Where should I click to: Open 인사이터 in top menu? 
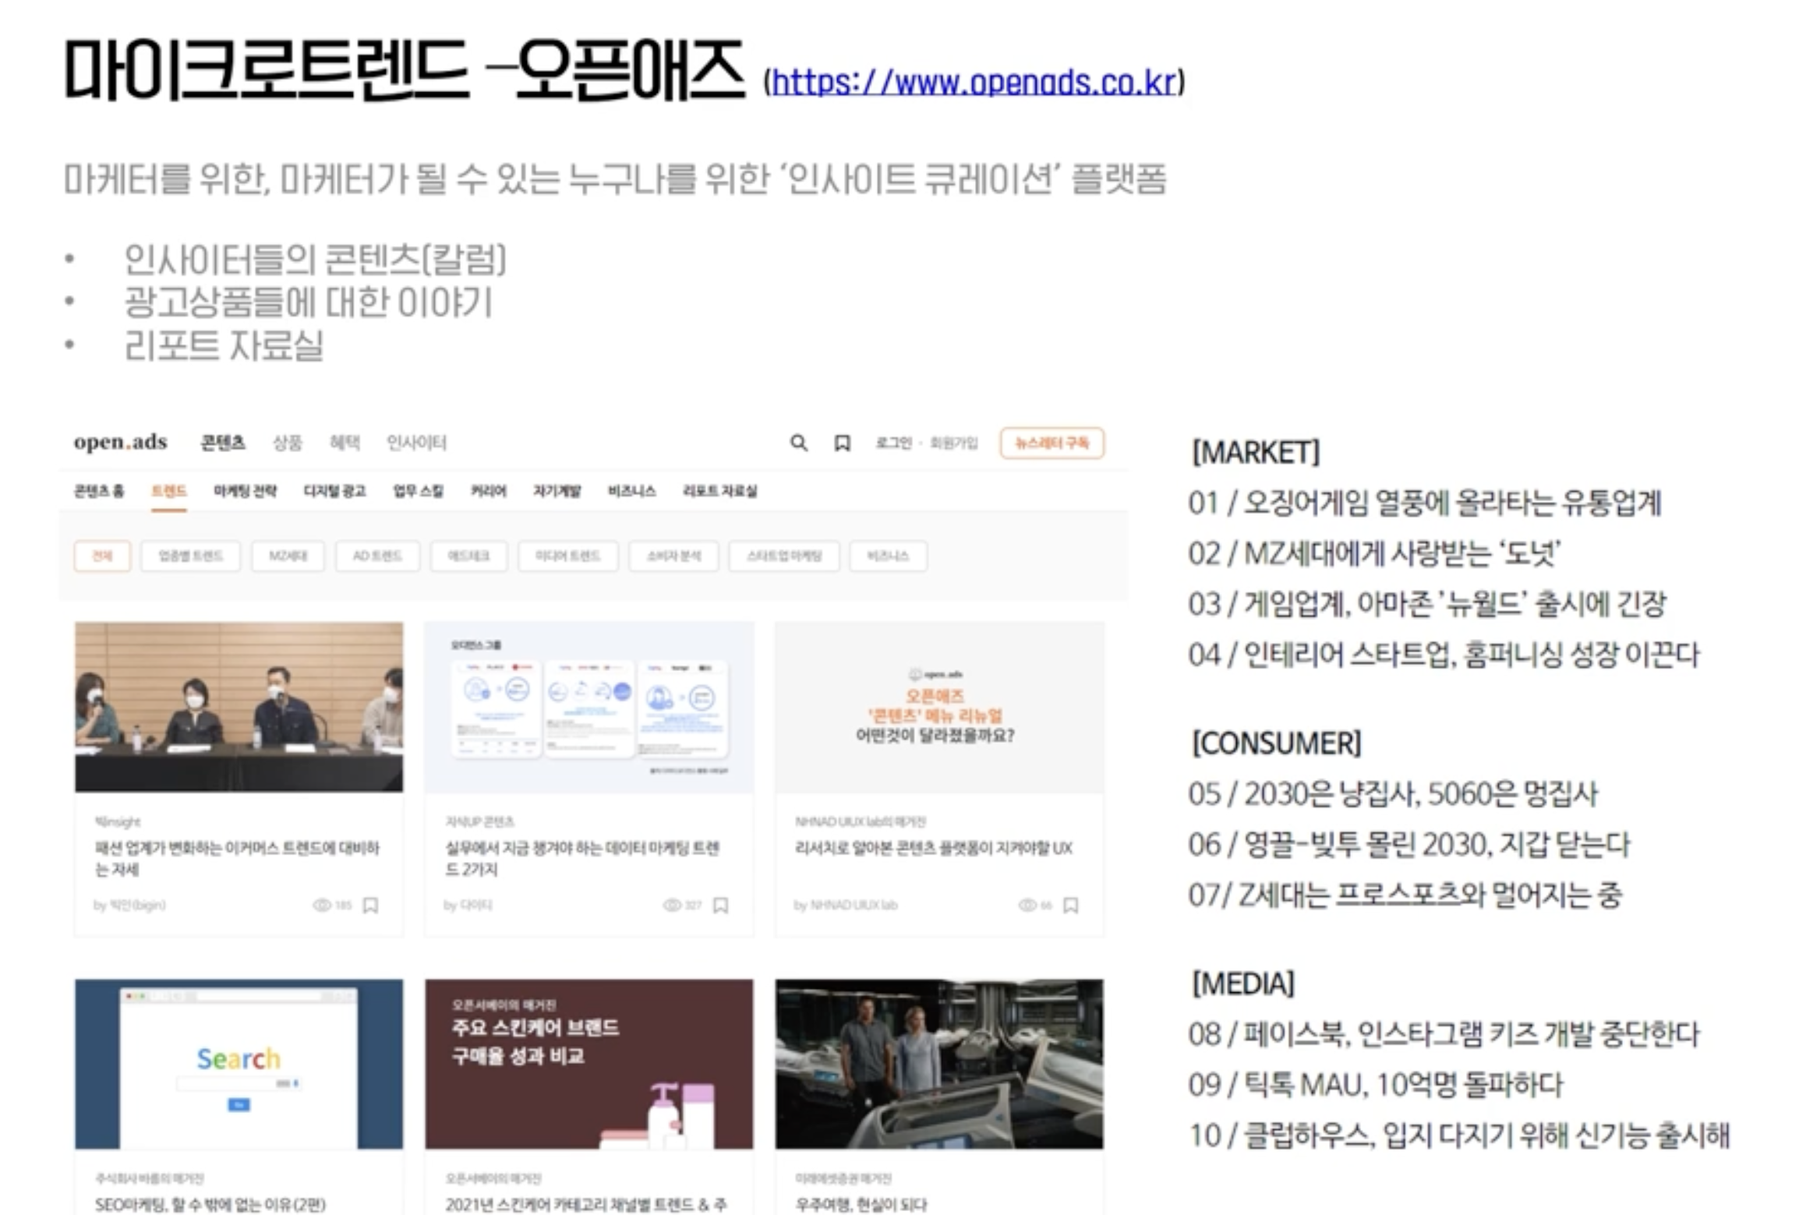(x=416, y=443)
